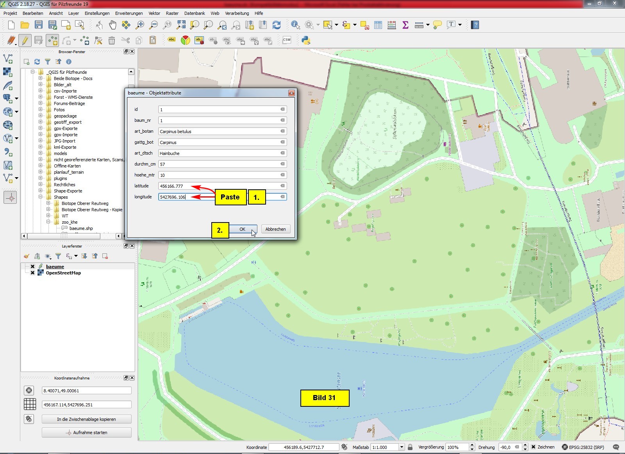
Task: Open the Verarbeitung menu
Action: pyautogui.click(x=237, y=13)
